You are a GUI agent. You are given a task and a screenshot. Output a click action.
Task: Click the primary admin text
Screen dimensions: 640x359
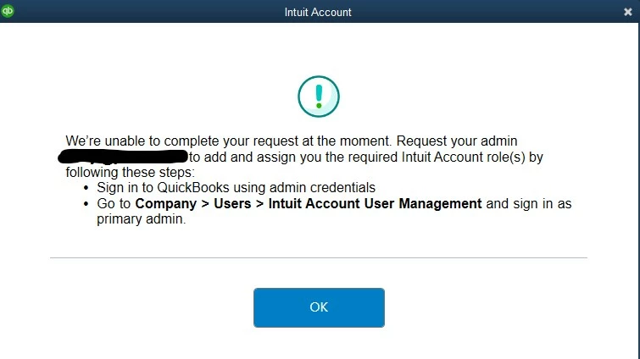(142, 218)
